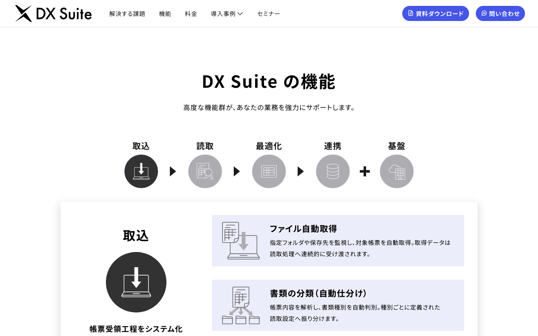The width and height of the screenshot is (538, 336).
Task: Open the 解決する課題 menu item
Action: point(127,13)
